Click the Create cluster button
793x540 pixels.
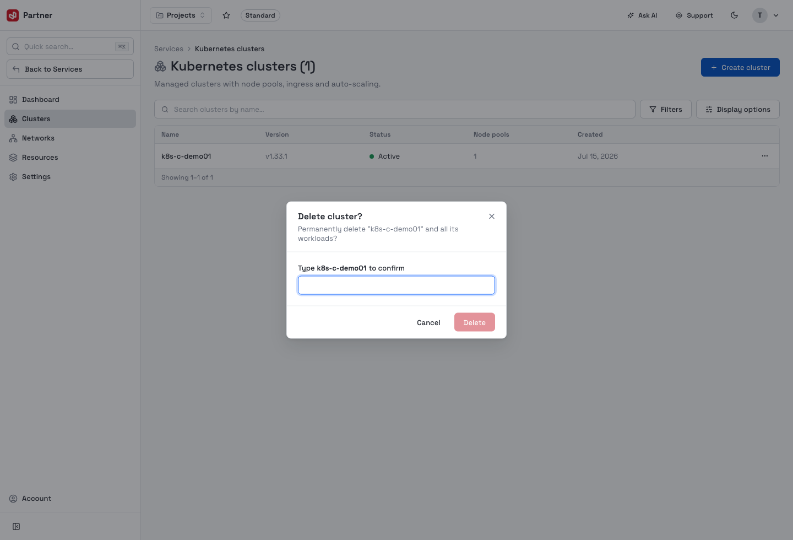[x=740, y=67]
